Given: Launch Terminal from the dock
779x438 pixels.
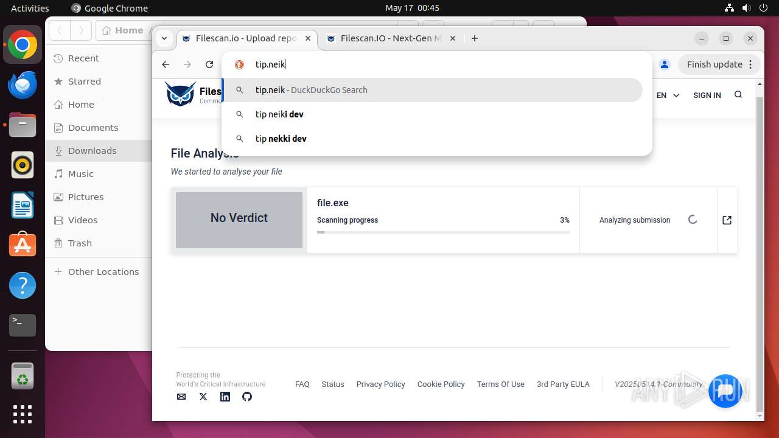Looking at the screenshot, I should pyautogui.click(x=23, y=325).
